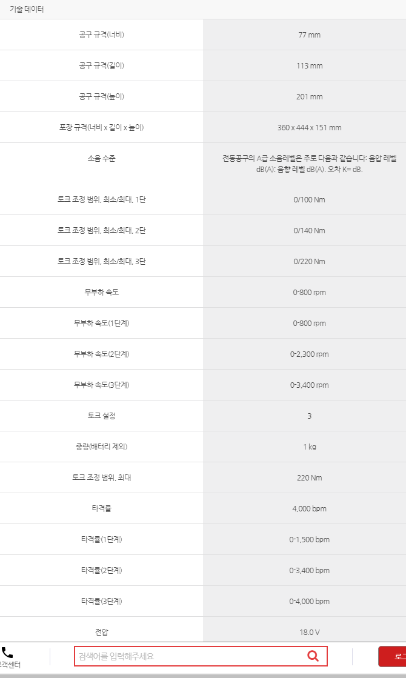Click the 공구 규격(너비) row label
The image size is (406, 678).
tap(102, 35)
